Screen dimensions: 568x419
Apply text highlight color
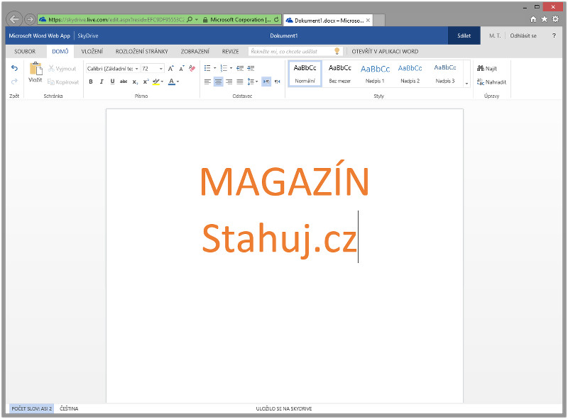pyautogui.click(x=155, y=82)
